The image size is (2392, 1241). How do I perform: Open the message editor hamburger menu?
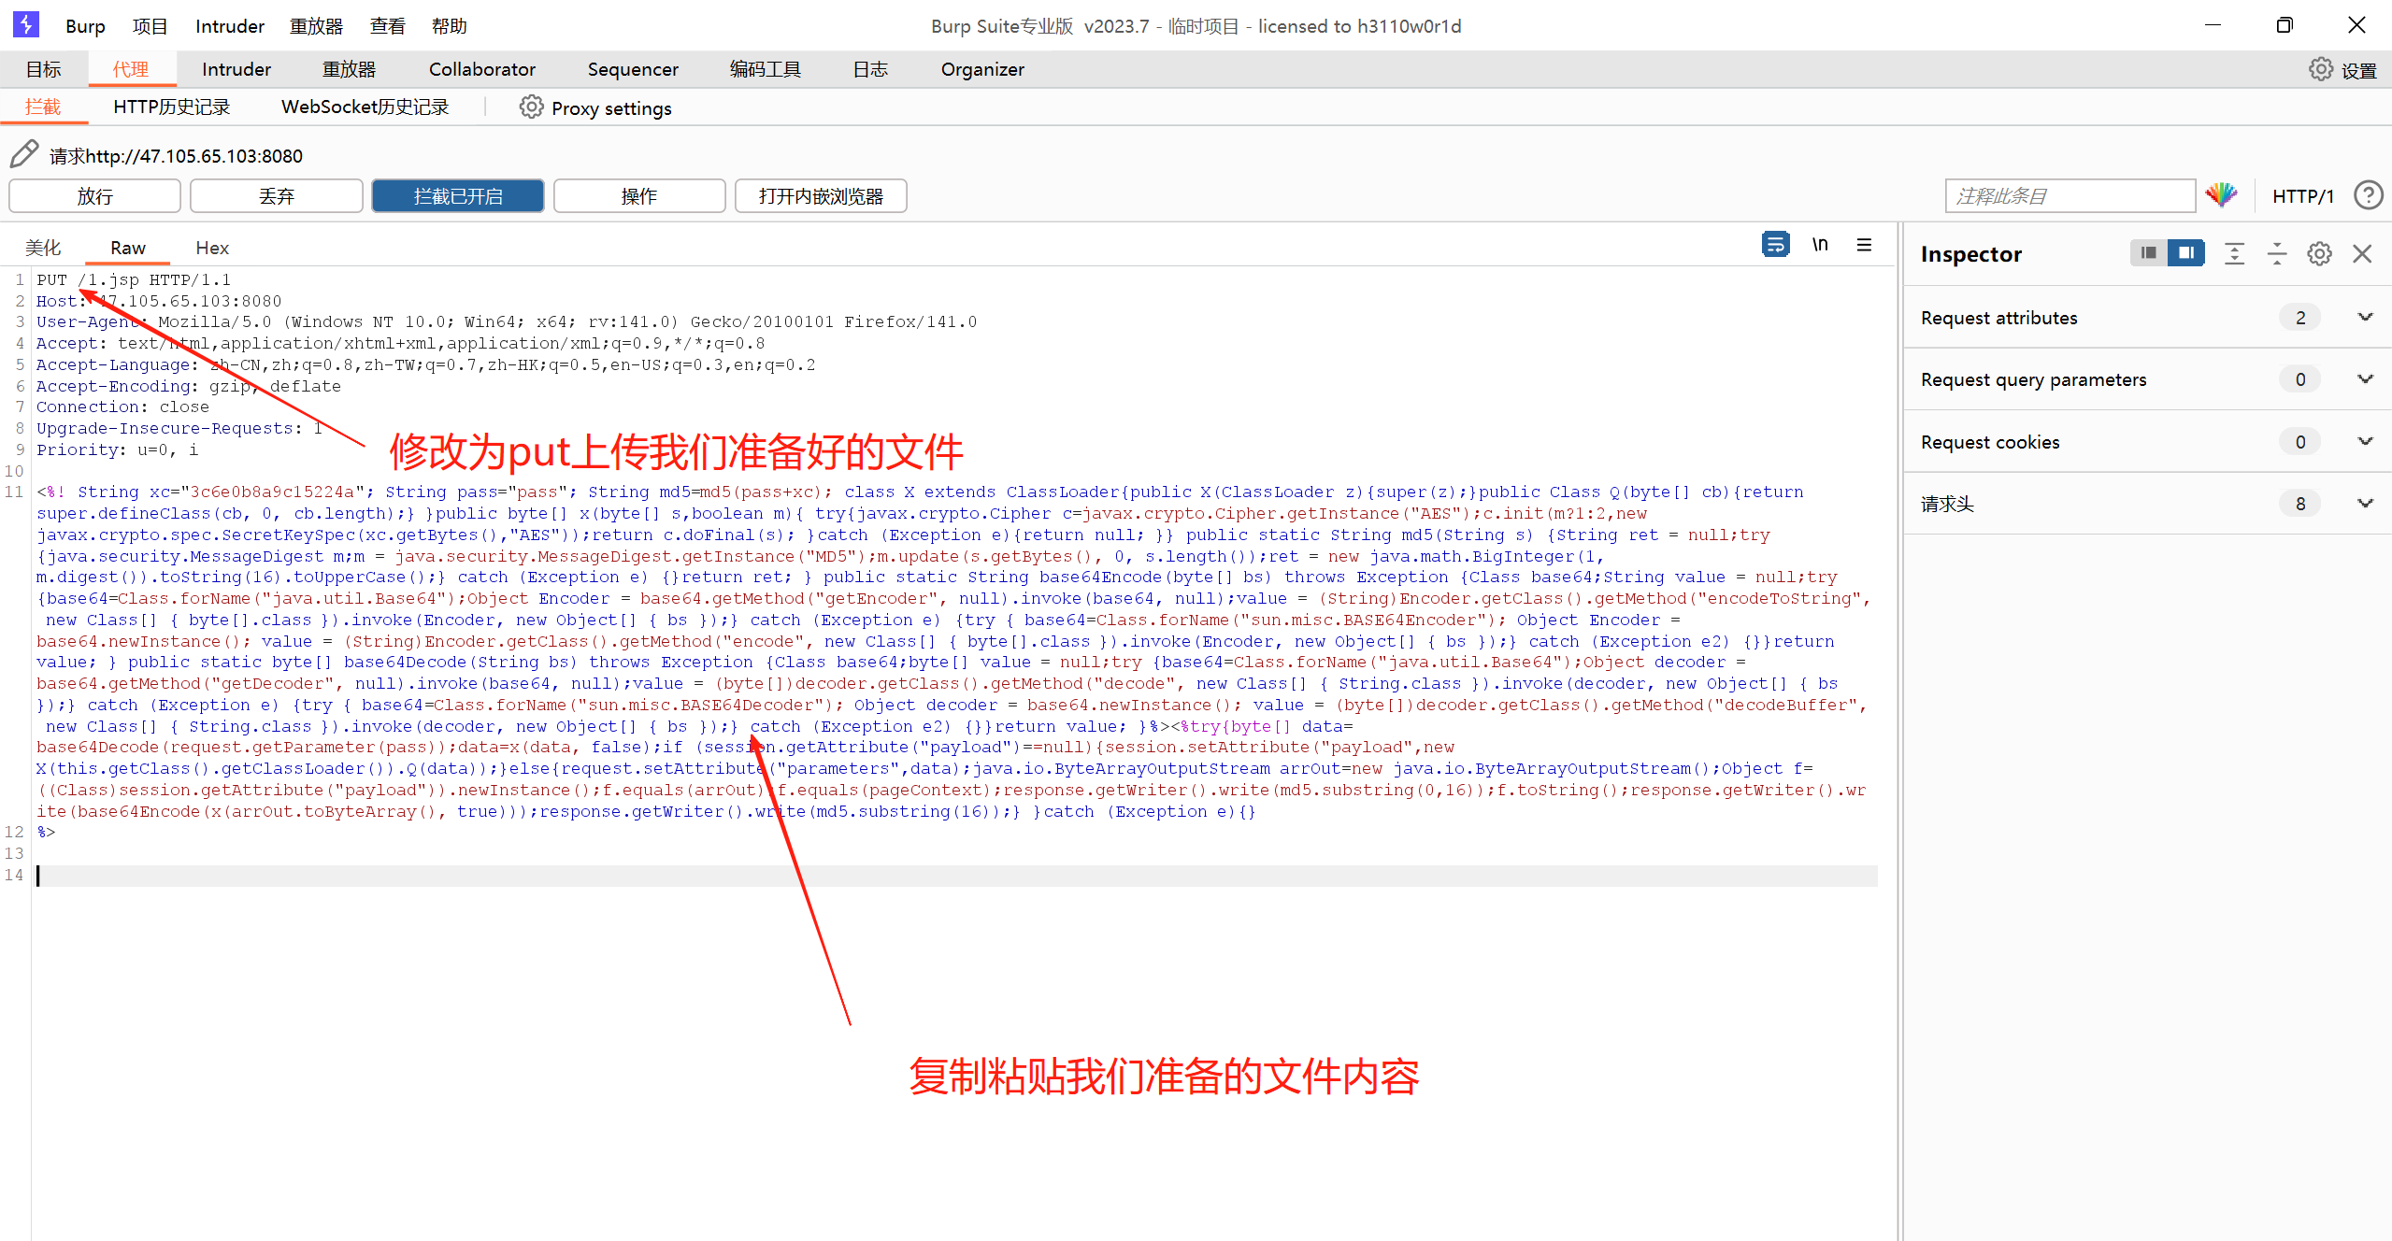[1864, 245]
